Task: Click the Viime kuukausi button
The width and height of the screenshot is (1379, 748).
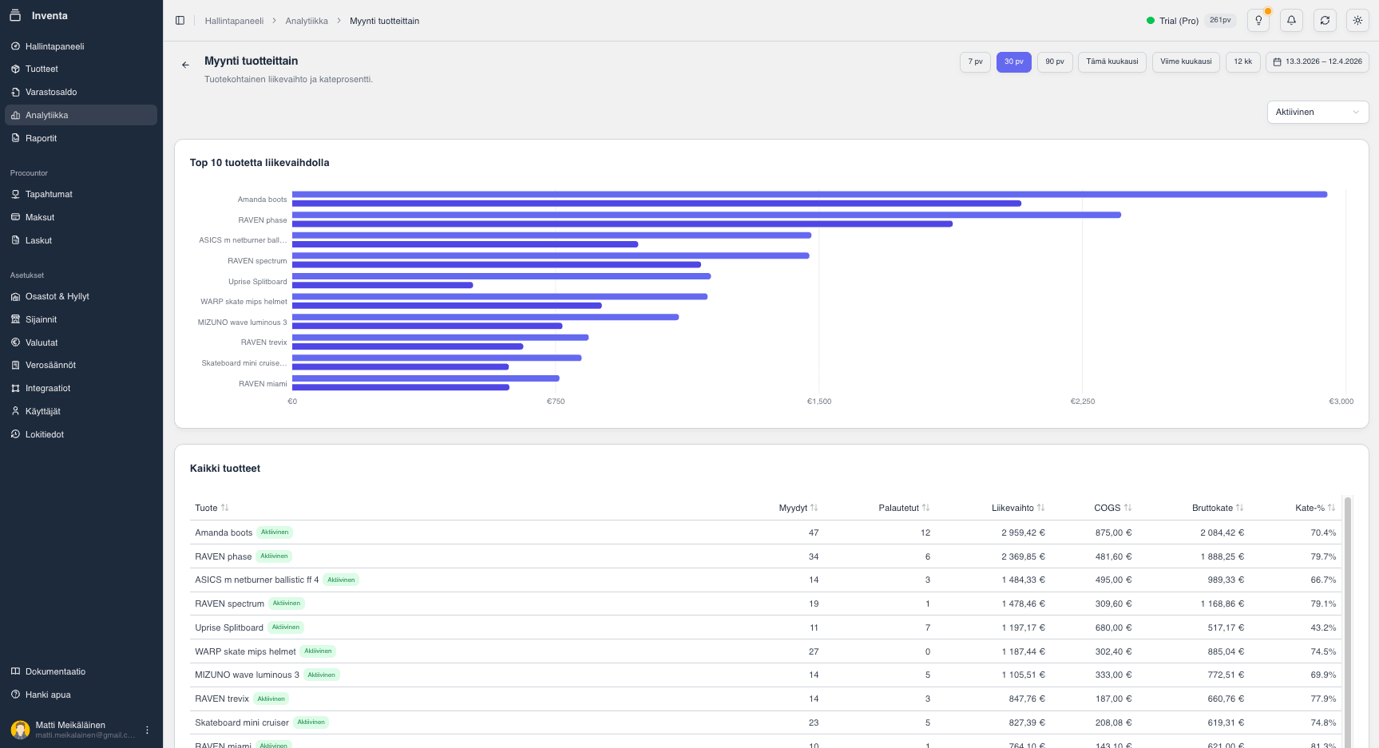Action: coord(1185,61)
